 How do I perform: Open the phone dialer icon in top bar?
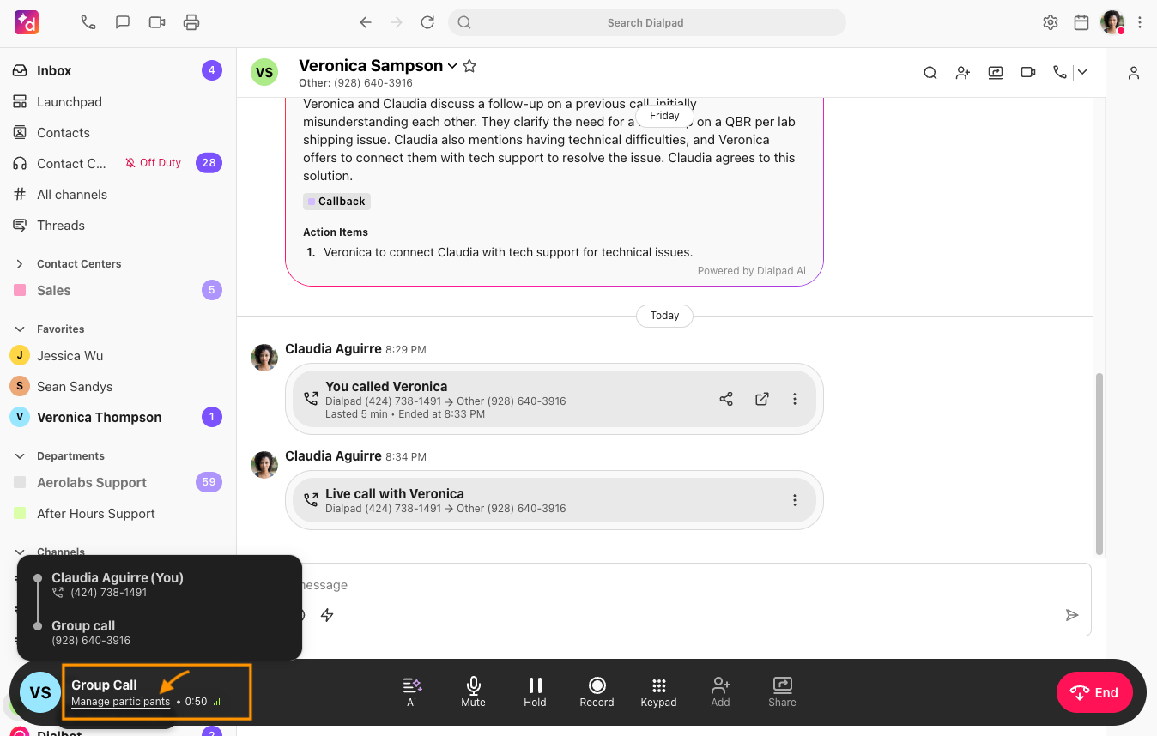(88, 22)
